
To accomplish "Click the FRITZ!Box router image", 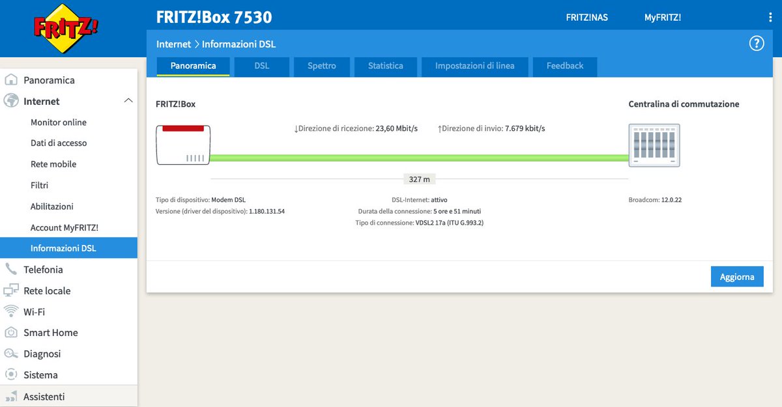I will 183,145.
